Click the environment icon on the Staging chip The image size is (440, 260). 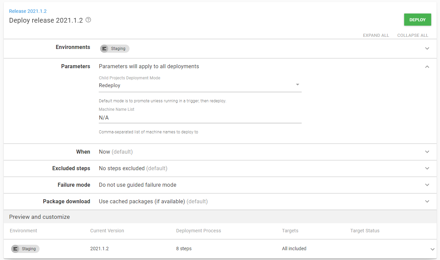click(104, 48)
